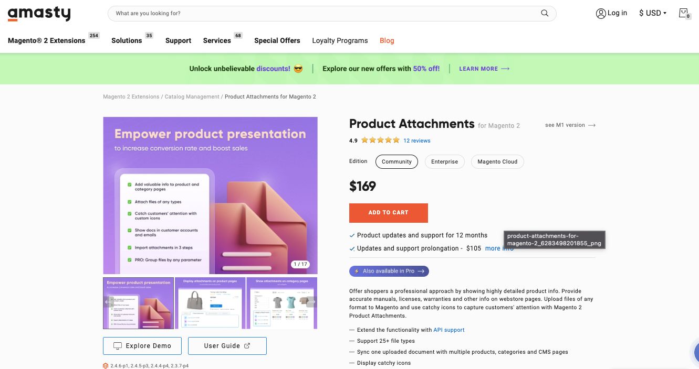This screenshot has height=369, width=699.
Task: Select Support in the main navigation
Action: 178,40
